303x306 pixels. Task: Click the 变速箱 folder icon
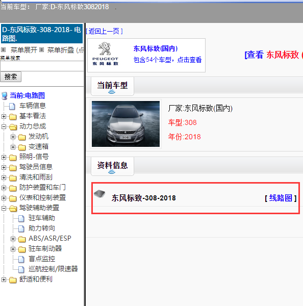(x=22, y=147)
